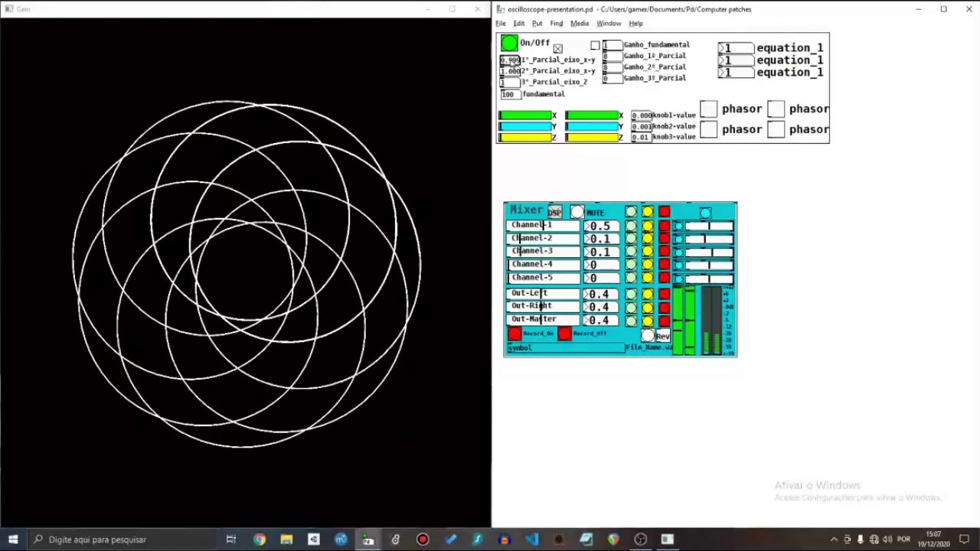Open the File menu
Image resolution: width=980 pixels, height=551 pixels.
(501, 24)
